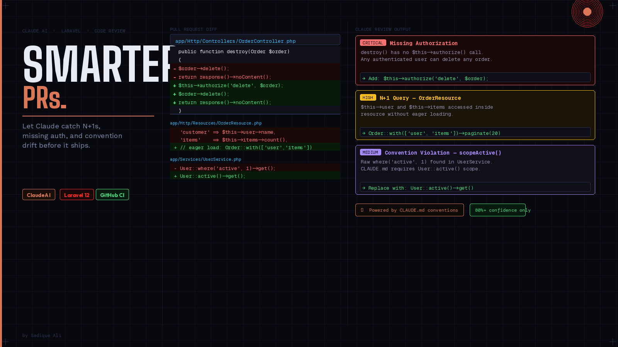This screenshot has height=347, width=618.
Task: Select the CRITICAL severity badge
Action: pos(373,43)
